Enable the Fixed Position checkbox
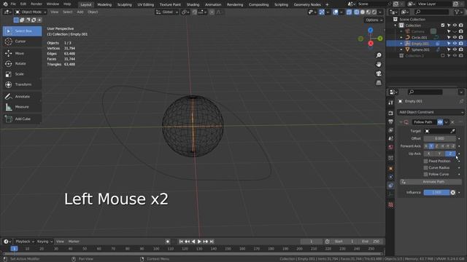 coord(425,161)
